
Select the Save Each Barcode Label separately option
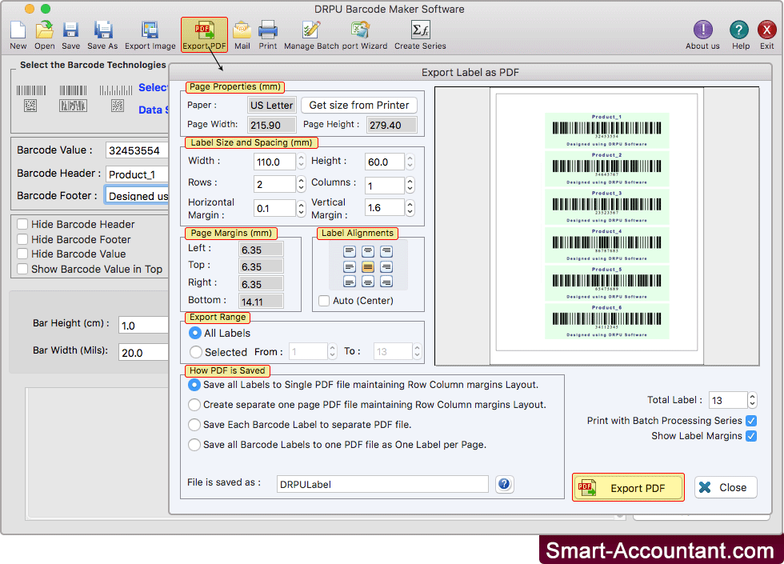point(193,425)
